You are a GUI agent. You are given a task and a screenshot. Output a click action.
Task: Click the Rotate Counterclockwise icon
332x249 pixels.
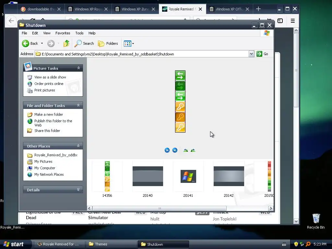coord(193,150)
